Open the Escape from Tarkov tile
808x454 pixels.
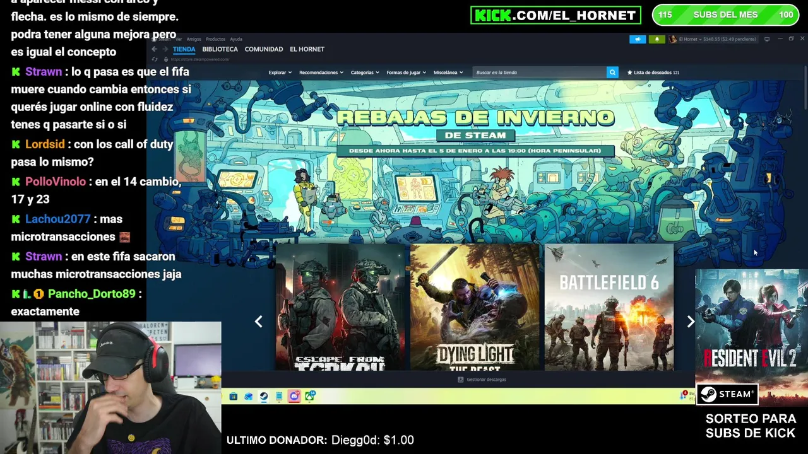[x=341, y=307]
